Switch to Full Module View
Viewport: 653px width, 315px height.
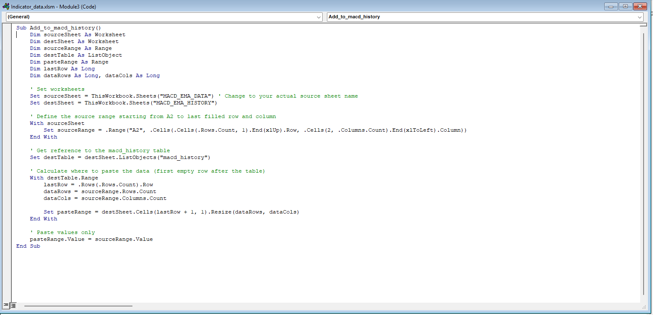(x=13, y=305)
